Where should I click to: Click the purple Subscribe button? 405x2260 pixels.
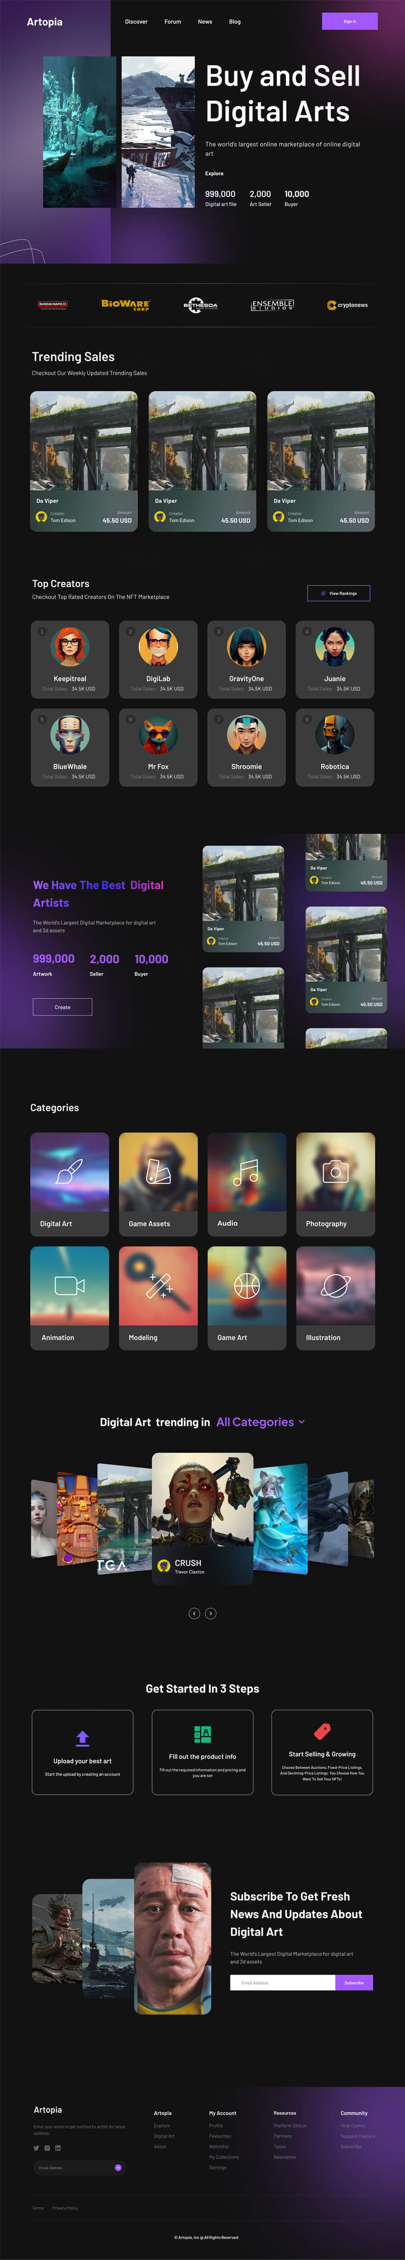point(354,1982)
